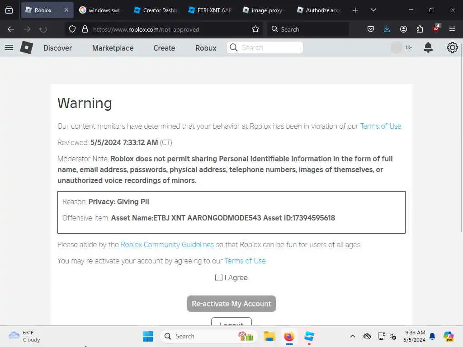The height and width of the screenshot is (347, 463).
Task: Open Terms of Use link near re-activate text
Action: 245,261
